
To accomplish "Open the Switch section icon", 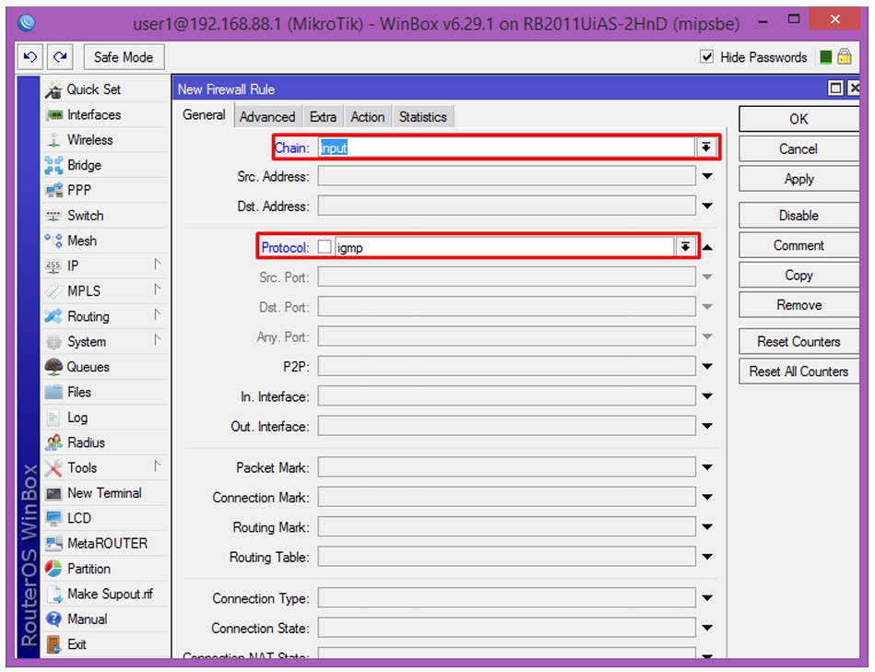I will [53, 216].
